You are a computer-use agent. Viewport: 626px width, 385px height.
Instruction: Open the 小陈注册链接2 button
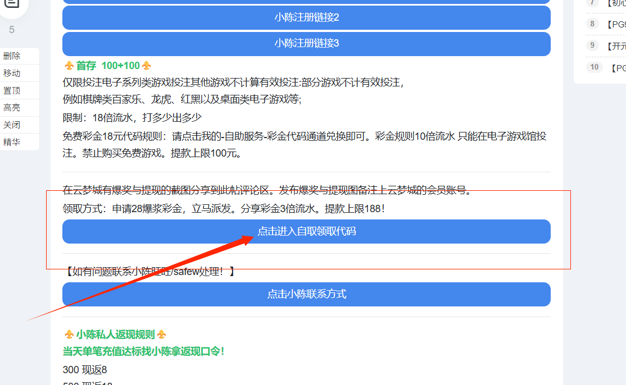pos(306,17)
